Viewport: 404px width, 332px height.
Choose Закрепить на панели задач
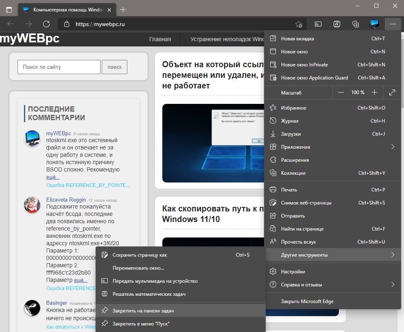click(x=180, y=310)
